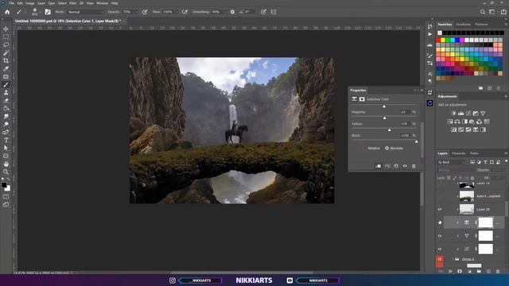Viewport: 509px width, 286px height.
Task: Switch to the Patterns tab
Action: pos(481,25)
